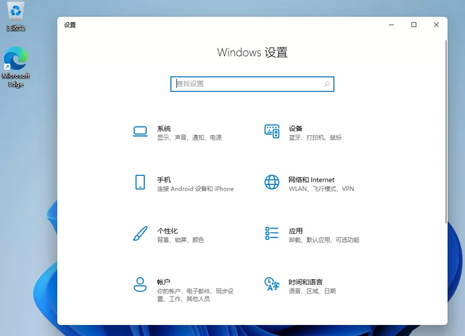
Task: Open the 系统 settings title link
Action: tap(164, 129)
